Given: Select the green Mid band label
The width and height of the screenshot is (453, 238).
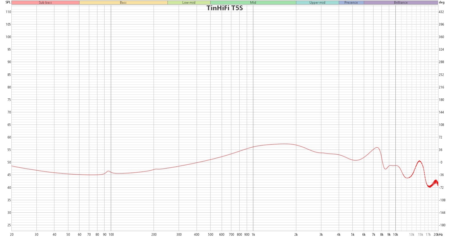Looking at the screenshot, I should (253, 3).
